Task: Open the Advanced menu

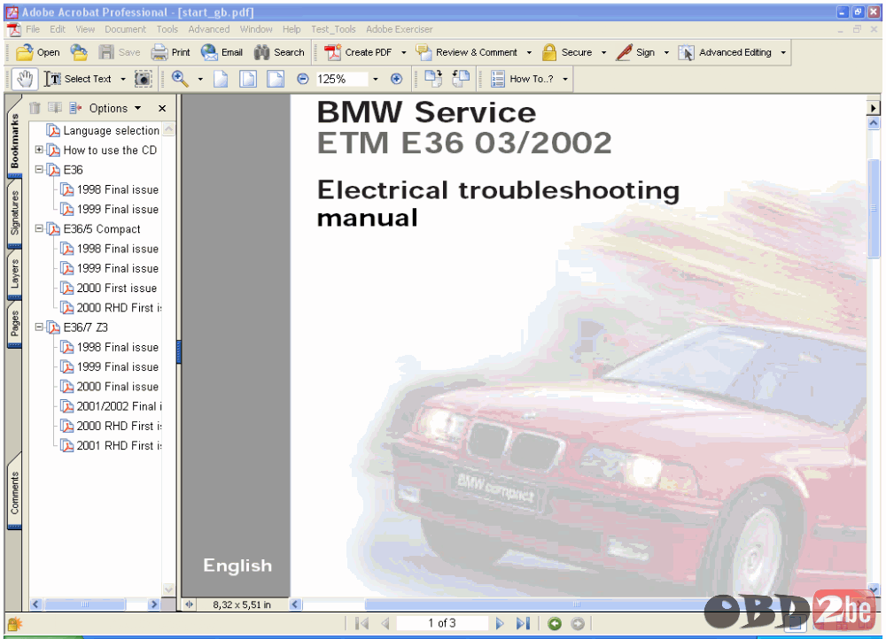Action: 209,29
